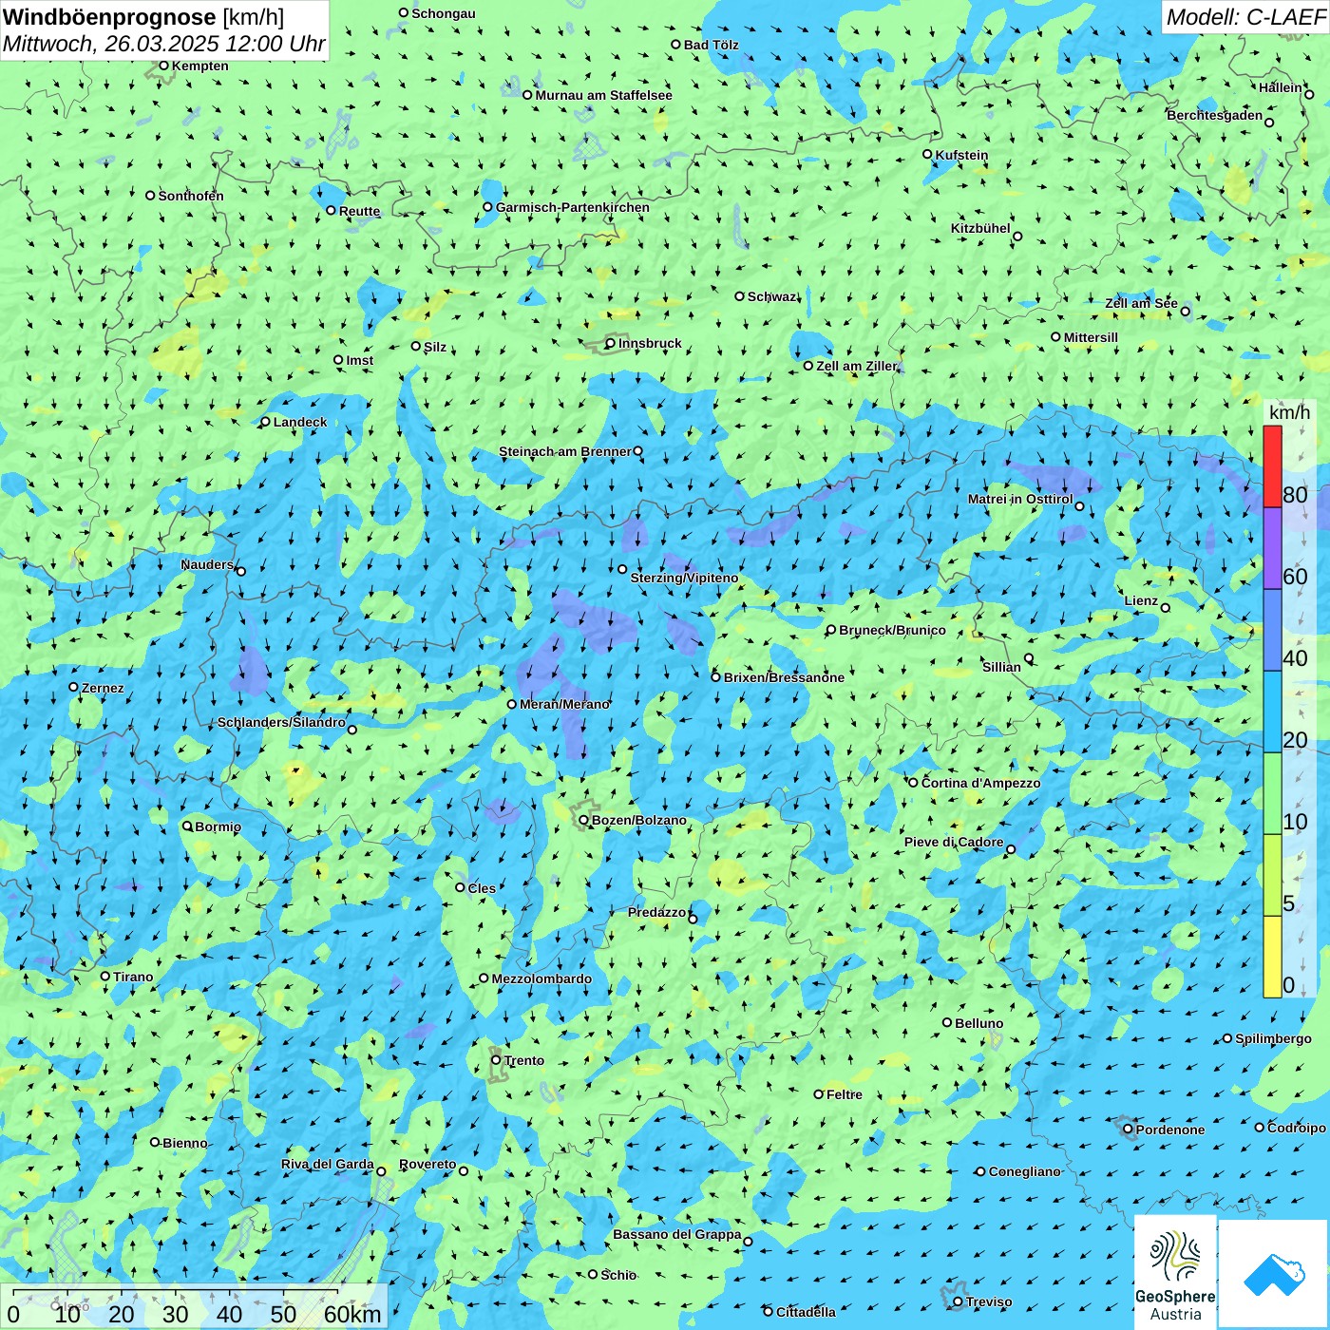Click the 'Cles' label
Screen dimensions: 1330x1330
[x=482, y=888]
